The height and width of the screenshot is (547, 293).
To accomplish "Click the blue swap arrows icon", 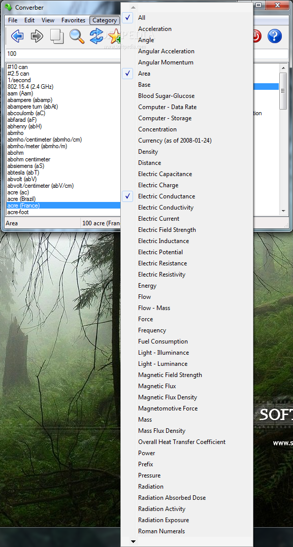I will click(96, 36).
